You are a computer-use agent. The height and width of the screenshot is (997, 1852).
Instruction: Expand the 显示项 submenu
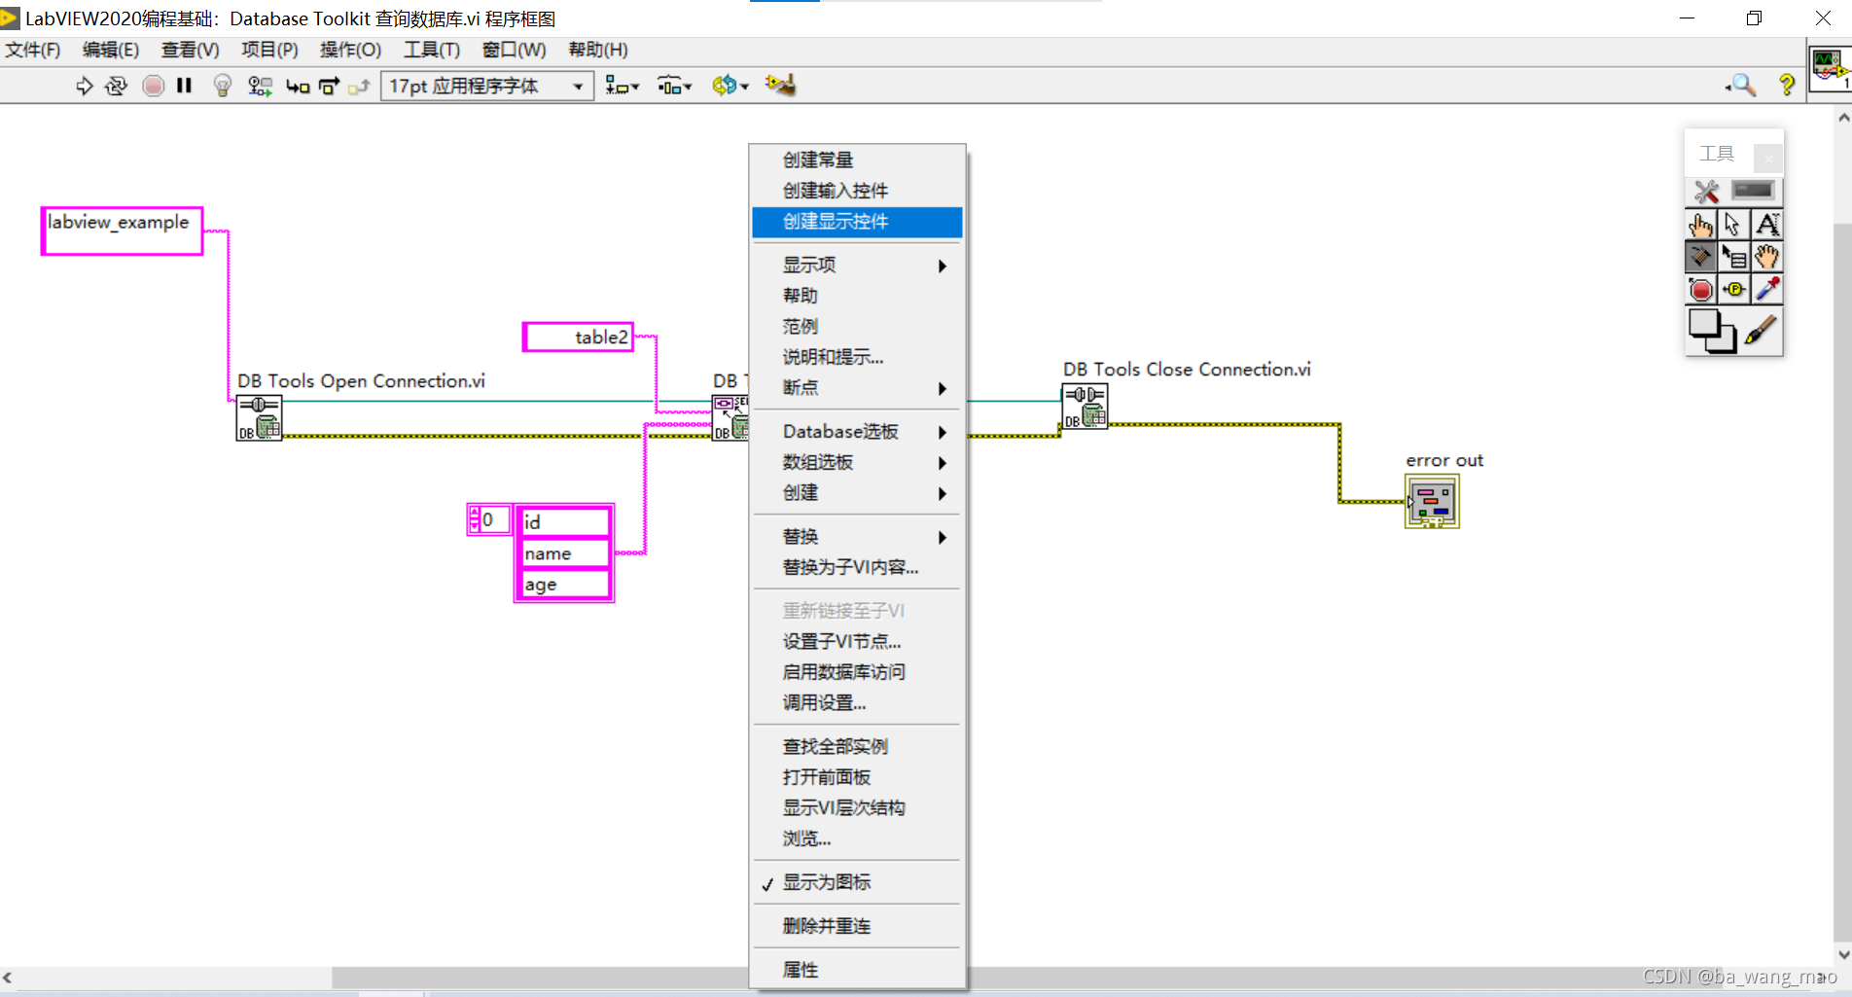(x=856, y=264)
